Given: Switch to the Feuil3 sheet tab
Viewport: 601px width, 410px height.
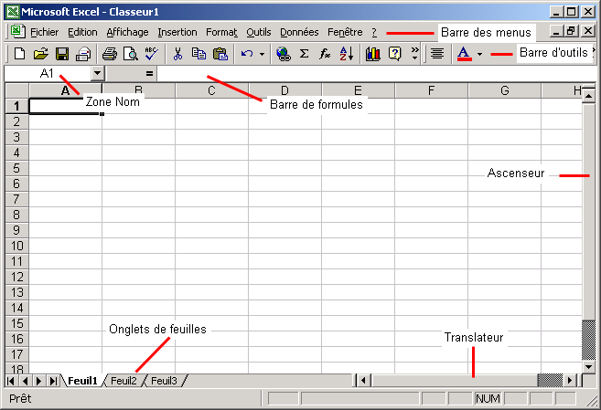Looking at the screenshot, I should click(164, 381).
